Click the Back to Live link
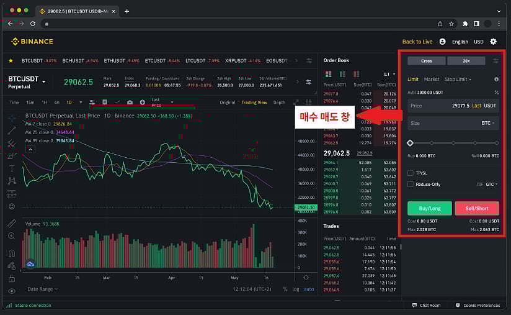Image resolution: width=511 pixels, height=315 pixels. coord(417,42)
